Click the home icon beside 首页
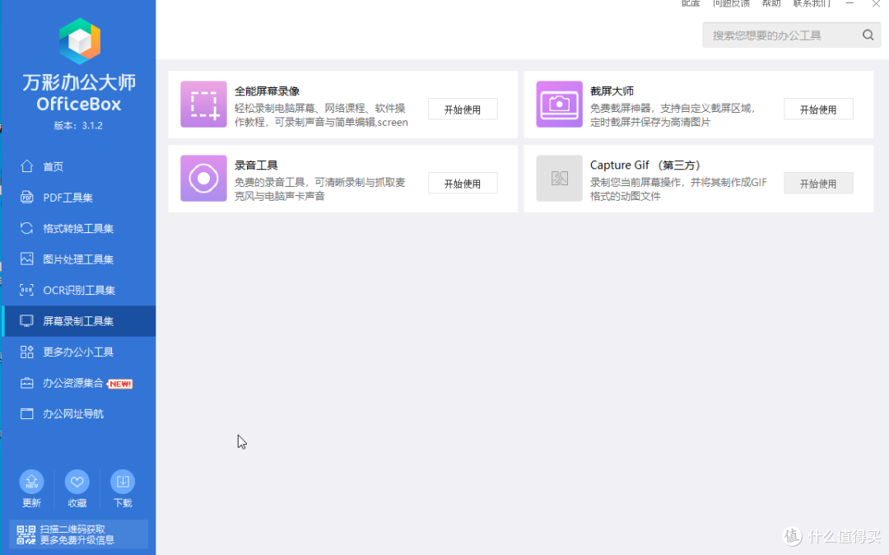The width and height of the screenshot is (889, 555). [26, 166]
